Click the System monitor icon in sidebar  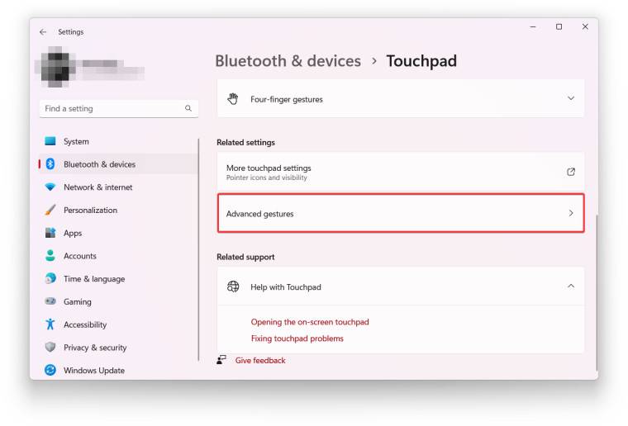click(x=50, y=141)
